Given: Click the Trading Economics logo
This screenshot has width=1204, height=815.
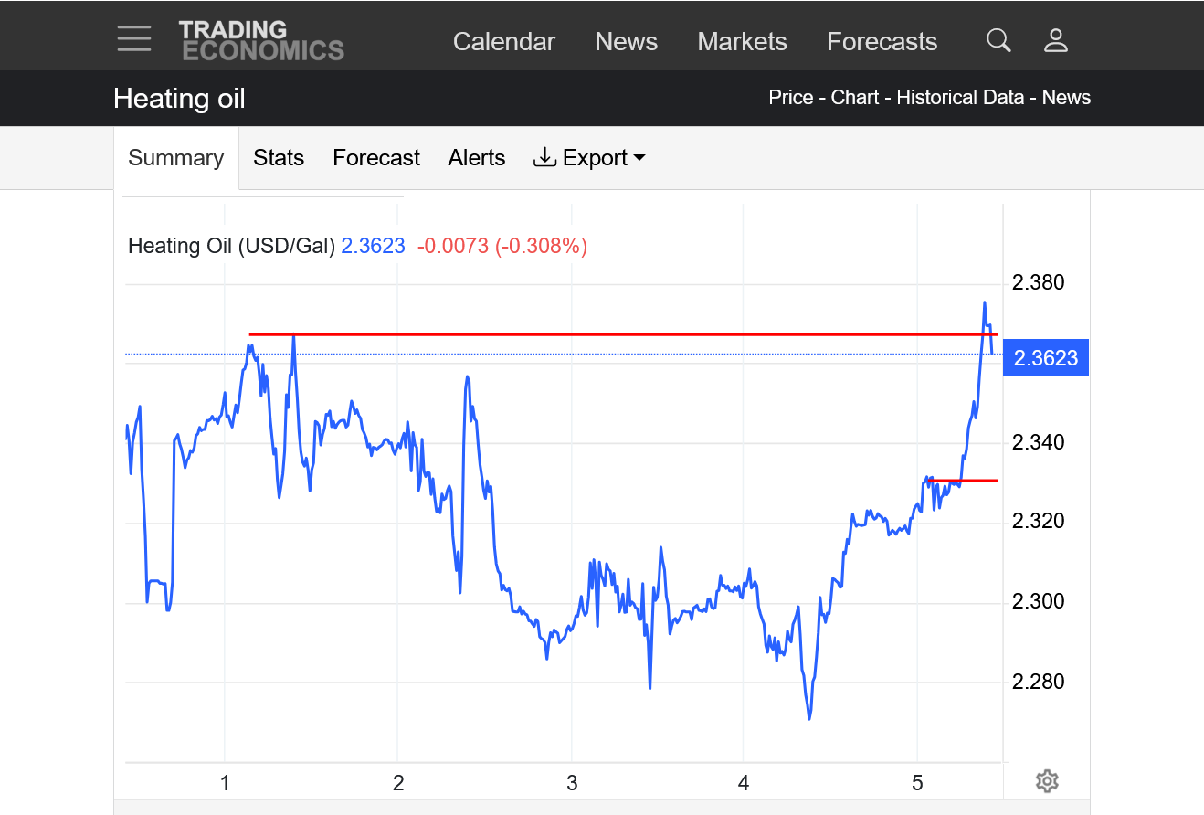Looking at the screenshot, I should (261, 41).
